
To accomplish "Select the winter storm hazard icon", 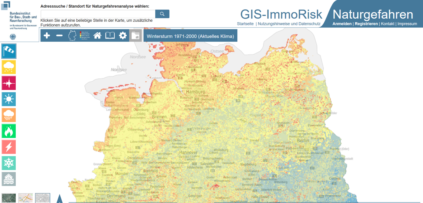I will tap(9, 51).
